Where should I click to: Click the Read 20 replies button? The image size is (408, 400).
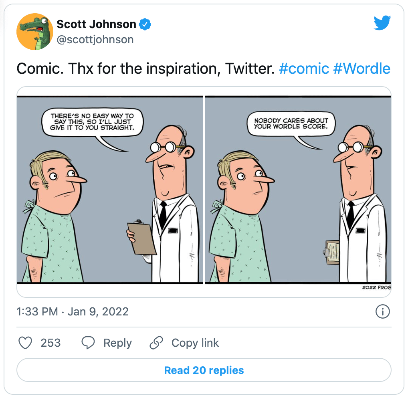tap(204, 370)
